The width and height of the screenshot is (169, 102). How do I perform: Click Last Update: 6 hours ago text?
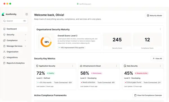[89, 86]
